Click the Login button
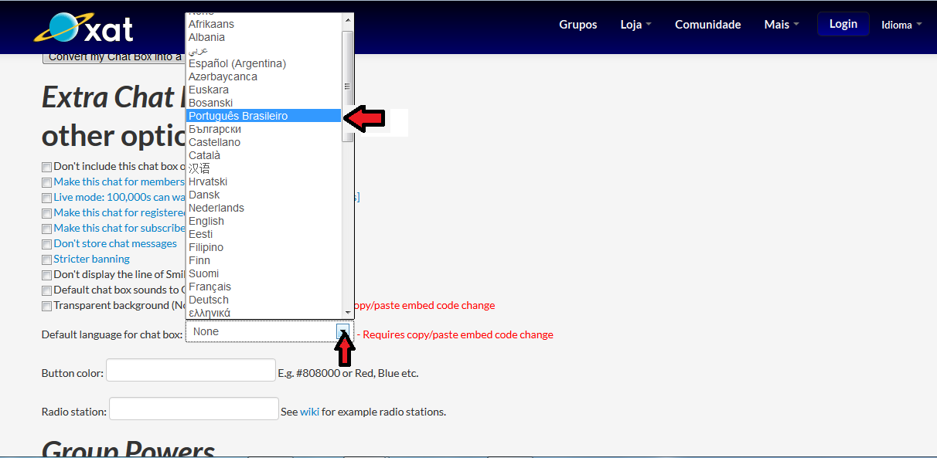The height and width of the screenshot is (458, 937). 843,24
